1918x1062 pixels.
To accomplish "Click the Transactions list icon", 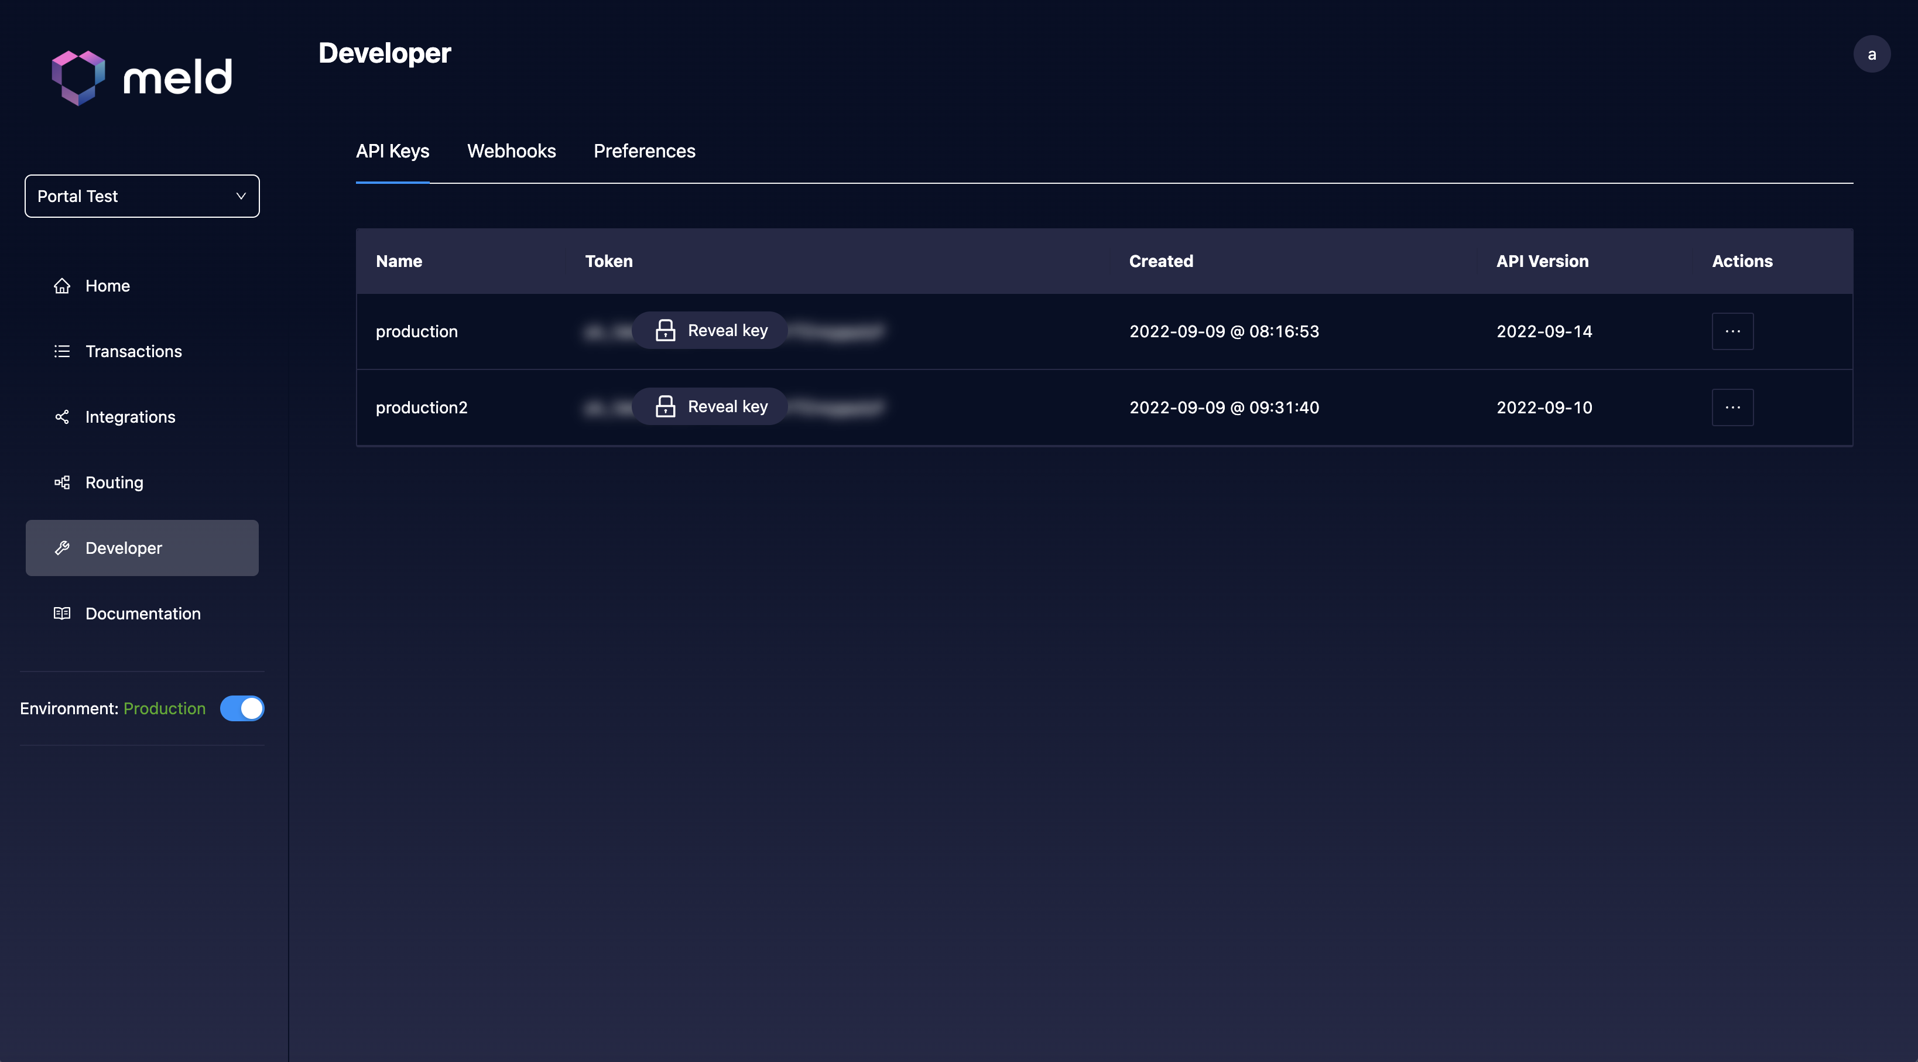I will 62,351.
